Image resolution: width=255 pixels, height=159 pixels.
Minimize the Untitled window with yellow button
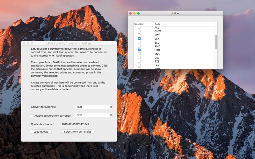pyautogui.click(x=135, y=13)
